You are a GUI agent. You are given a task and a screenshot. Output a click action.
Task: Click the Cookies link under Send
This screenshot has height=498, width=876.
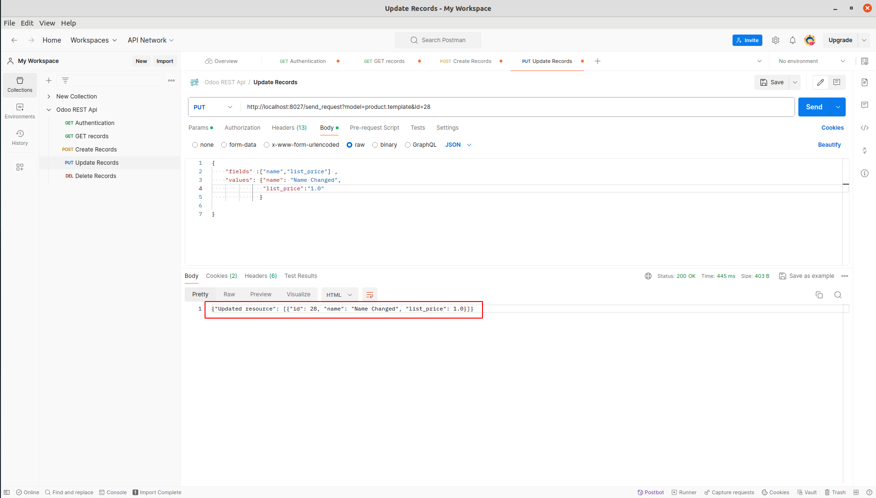[832, 128]
